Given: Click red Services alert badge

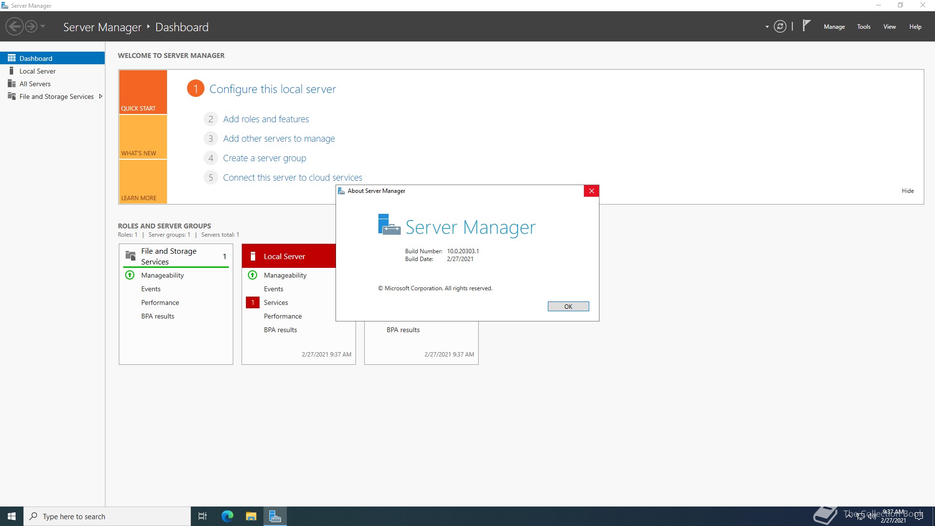Looking at the screenshot, I should pyautogui.click(x=253, y=302).
